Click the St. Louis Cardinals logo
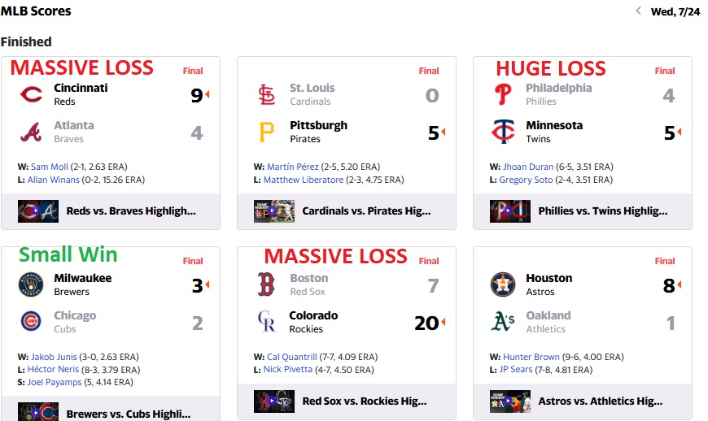The height and width of the screenshot is (421, 708). (x=266, y=94)
